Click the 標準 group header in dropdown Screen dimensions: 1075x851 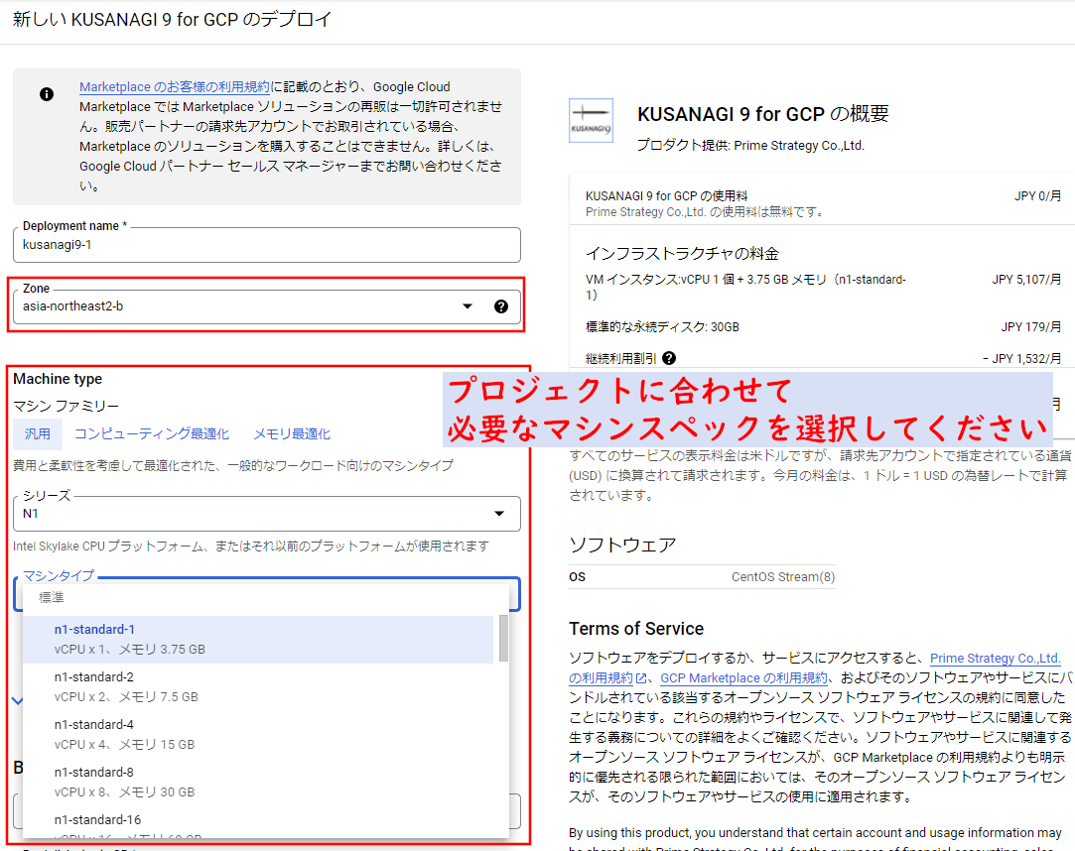pyautogui.click(x=52, y=597)
